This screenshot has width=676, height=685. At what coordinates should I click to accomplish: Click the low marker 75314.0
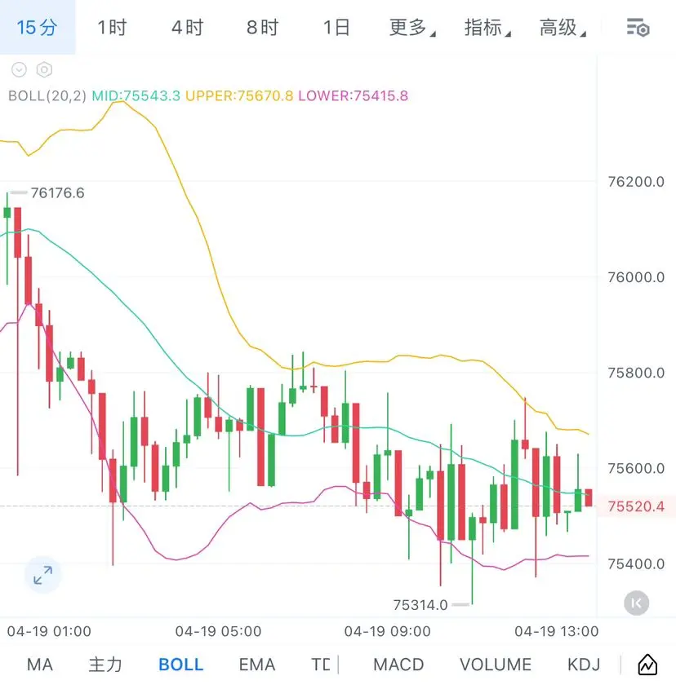click(420, 605)
